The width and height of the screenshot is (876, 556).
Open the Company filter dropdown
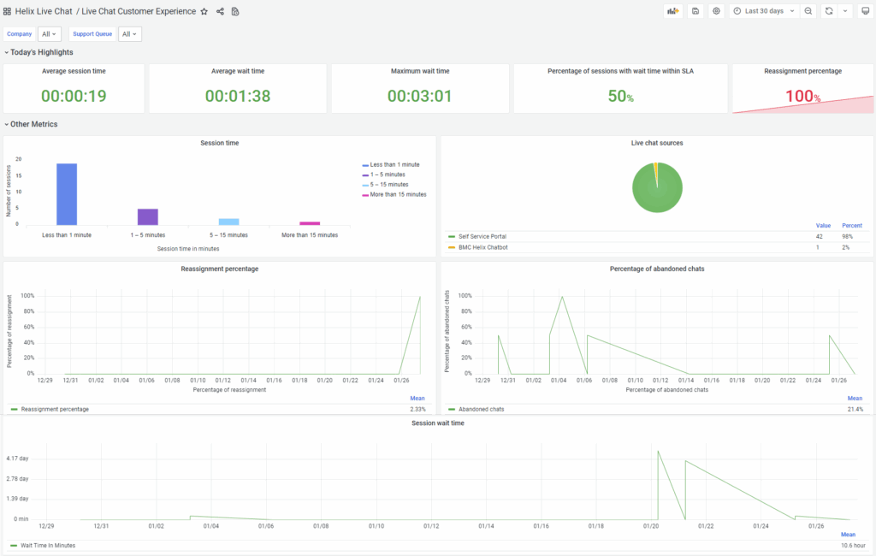coord(50,34)
